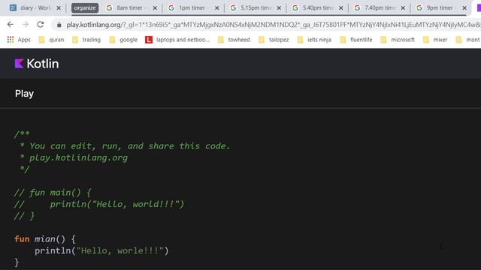
Task: Reload the Kotlin playground page
Action: tap(41, 25)
